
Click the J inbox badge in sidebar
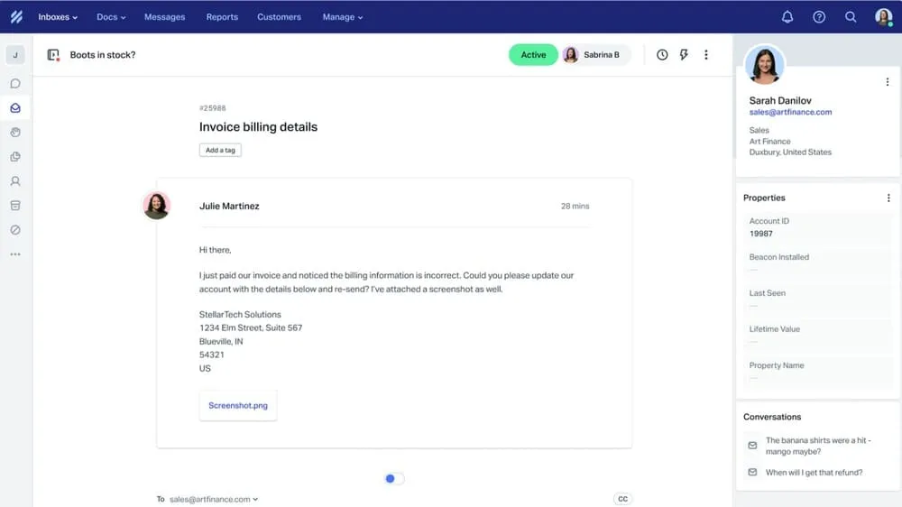15,55
